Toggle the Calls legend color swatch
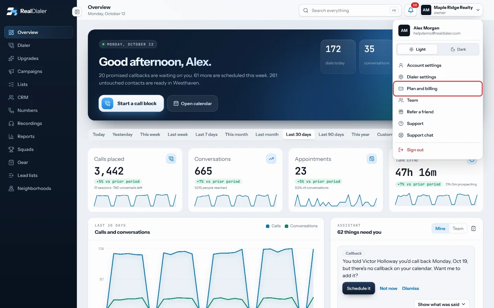Screen dimensions: 494x308 268,226
